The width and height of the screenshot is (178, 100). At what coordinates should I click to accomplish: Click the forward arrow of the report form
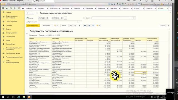point(32,13)
